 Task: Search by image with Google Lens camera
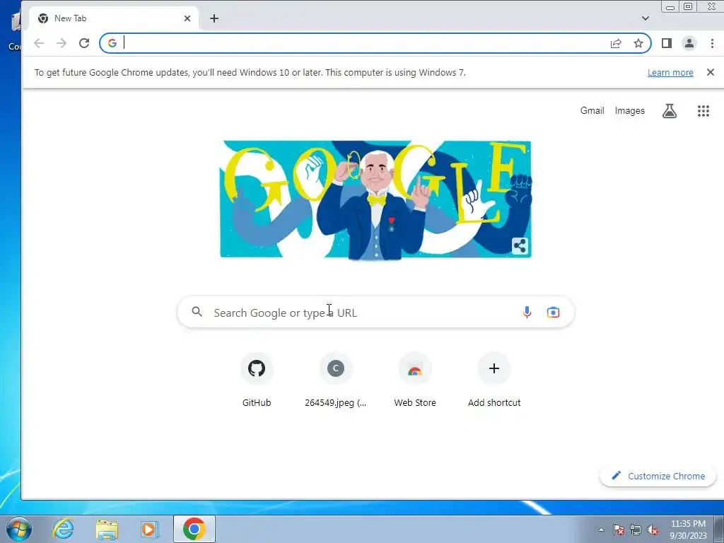click(553, 313)
